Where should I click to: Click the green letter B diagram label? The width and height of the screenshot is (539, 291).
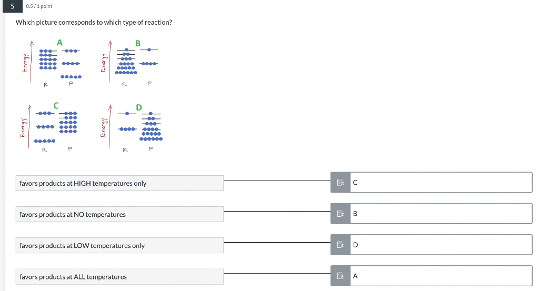pos(138,43)
